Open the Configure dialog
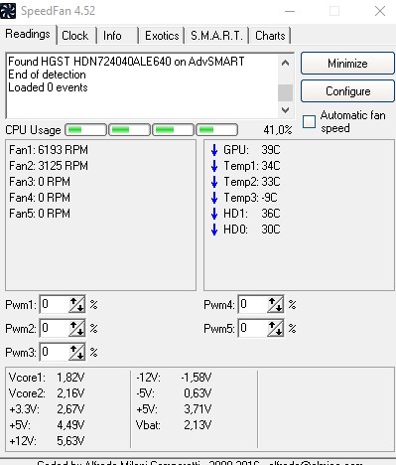The width and height of the screenshot is (396, 465). click(x=347, y=91)
